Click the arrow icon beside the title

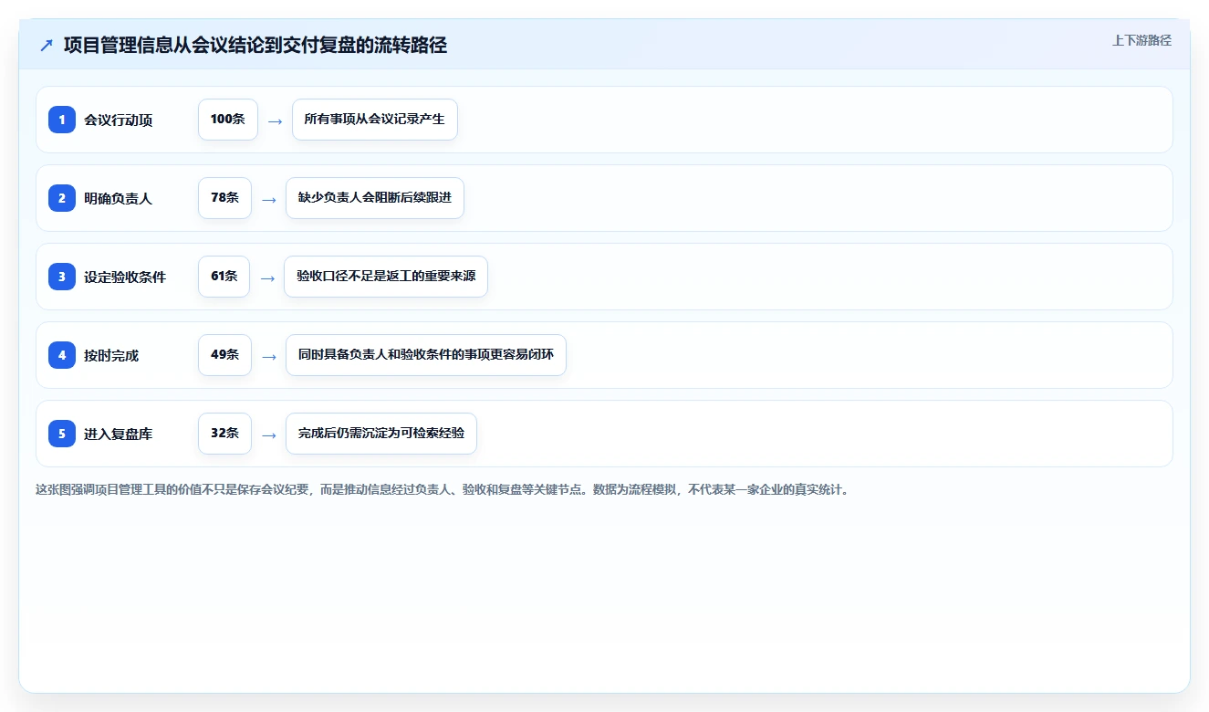click(x=47, y=45)
